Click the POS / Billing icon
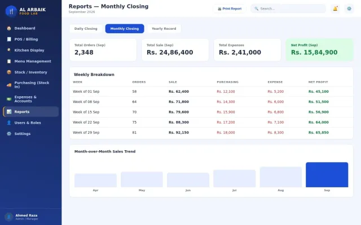The image size is (361, 225). pyautogui.click(x=9, y=39)
